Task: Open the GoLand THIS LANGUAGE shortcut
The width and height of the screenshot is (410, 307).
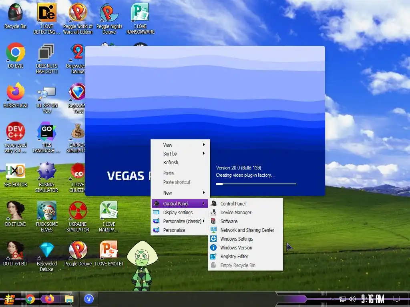Action: point(46,138)
